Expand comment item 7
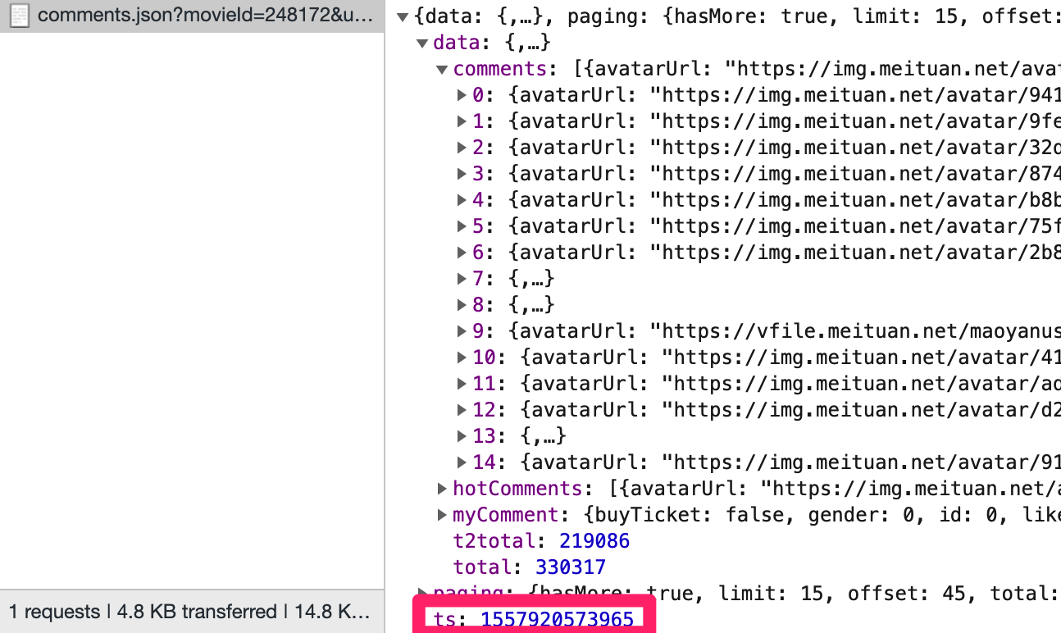The image size is (1061, 633). tap(462, 279)
